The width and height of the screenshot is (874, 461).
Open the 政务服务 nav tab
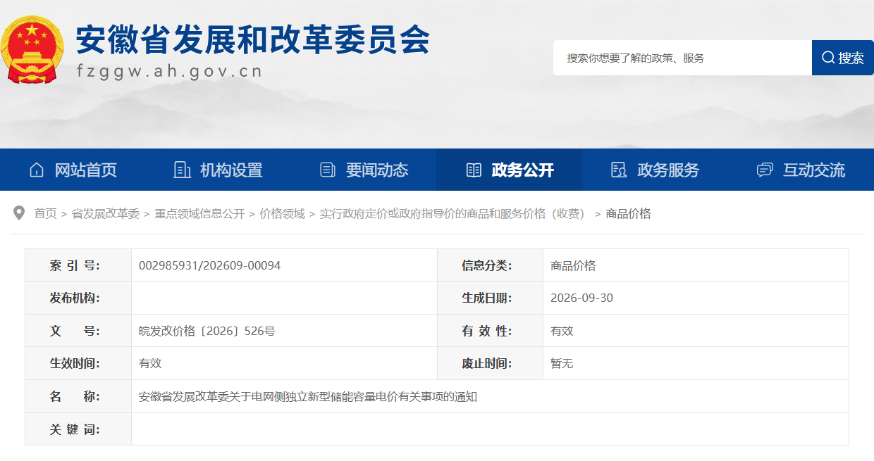(655, 170)
